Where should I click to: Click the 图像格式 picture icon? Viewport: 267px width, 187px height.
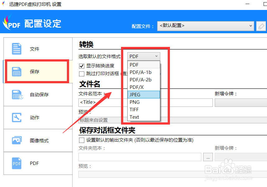click(17, 140)
